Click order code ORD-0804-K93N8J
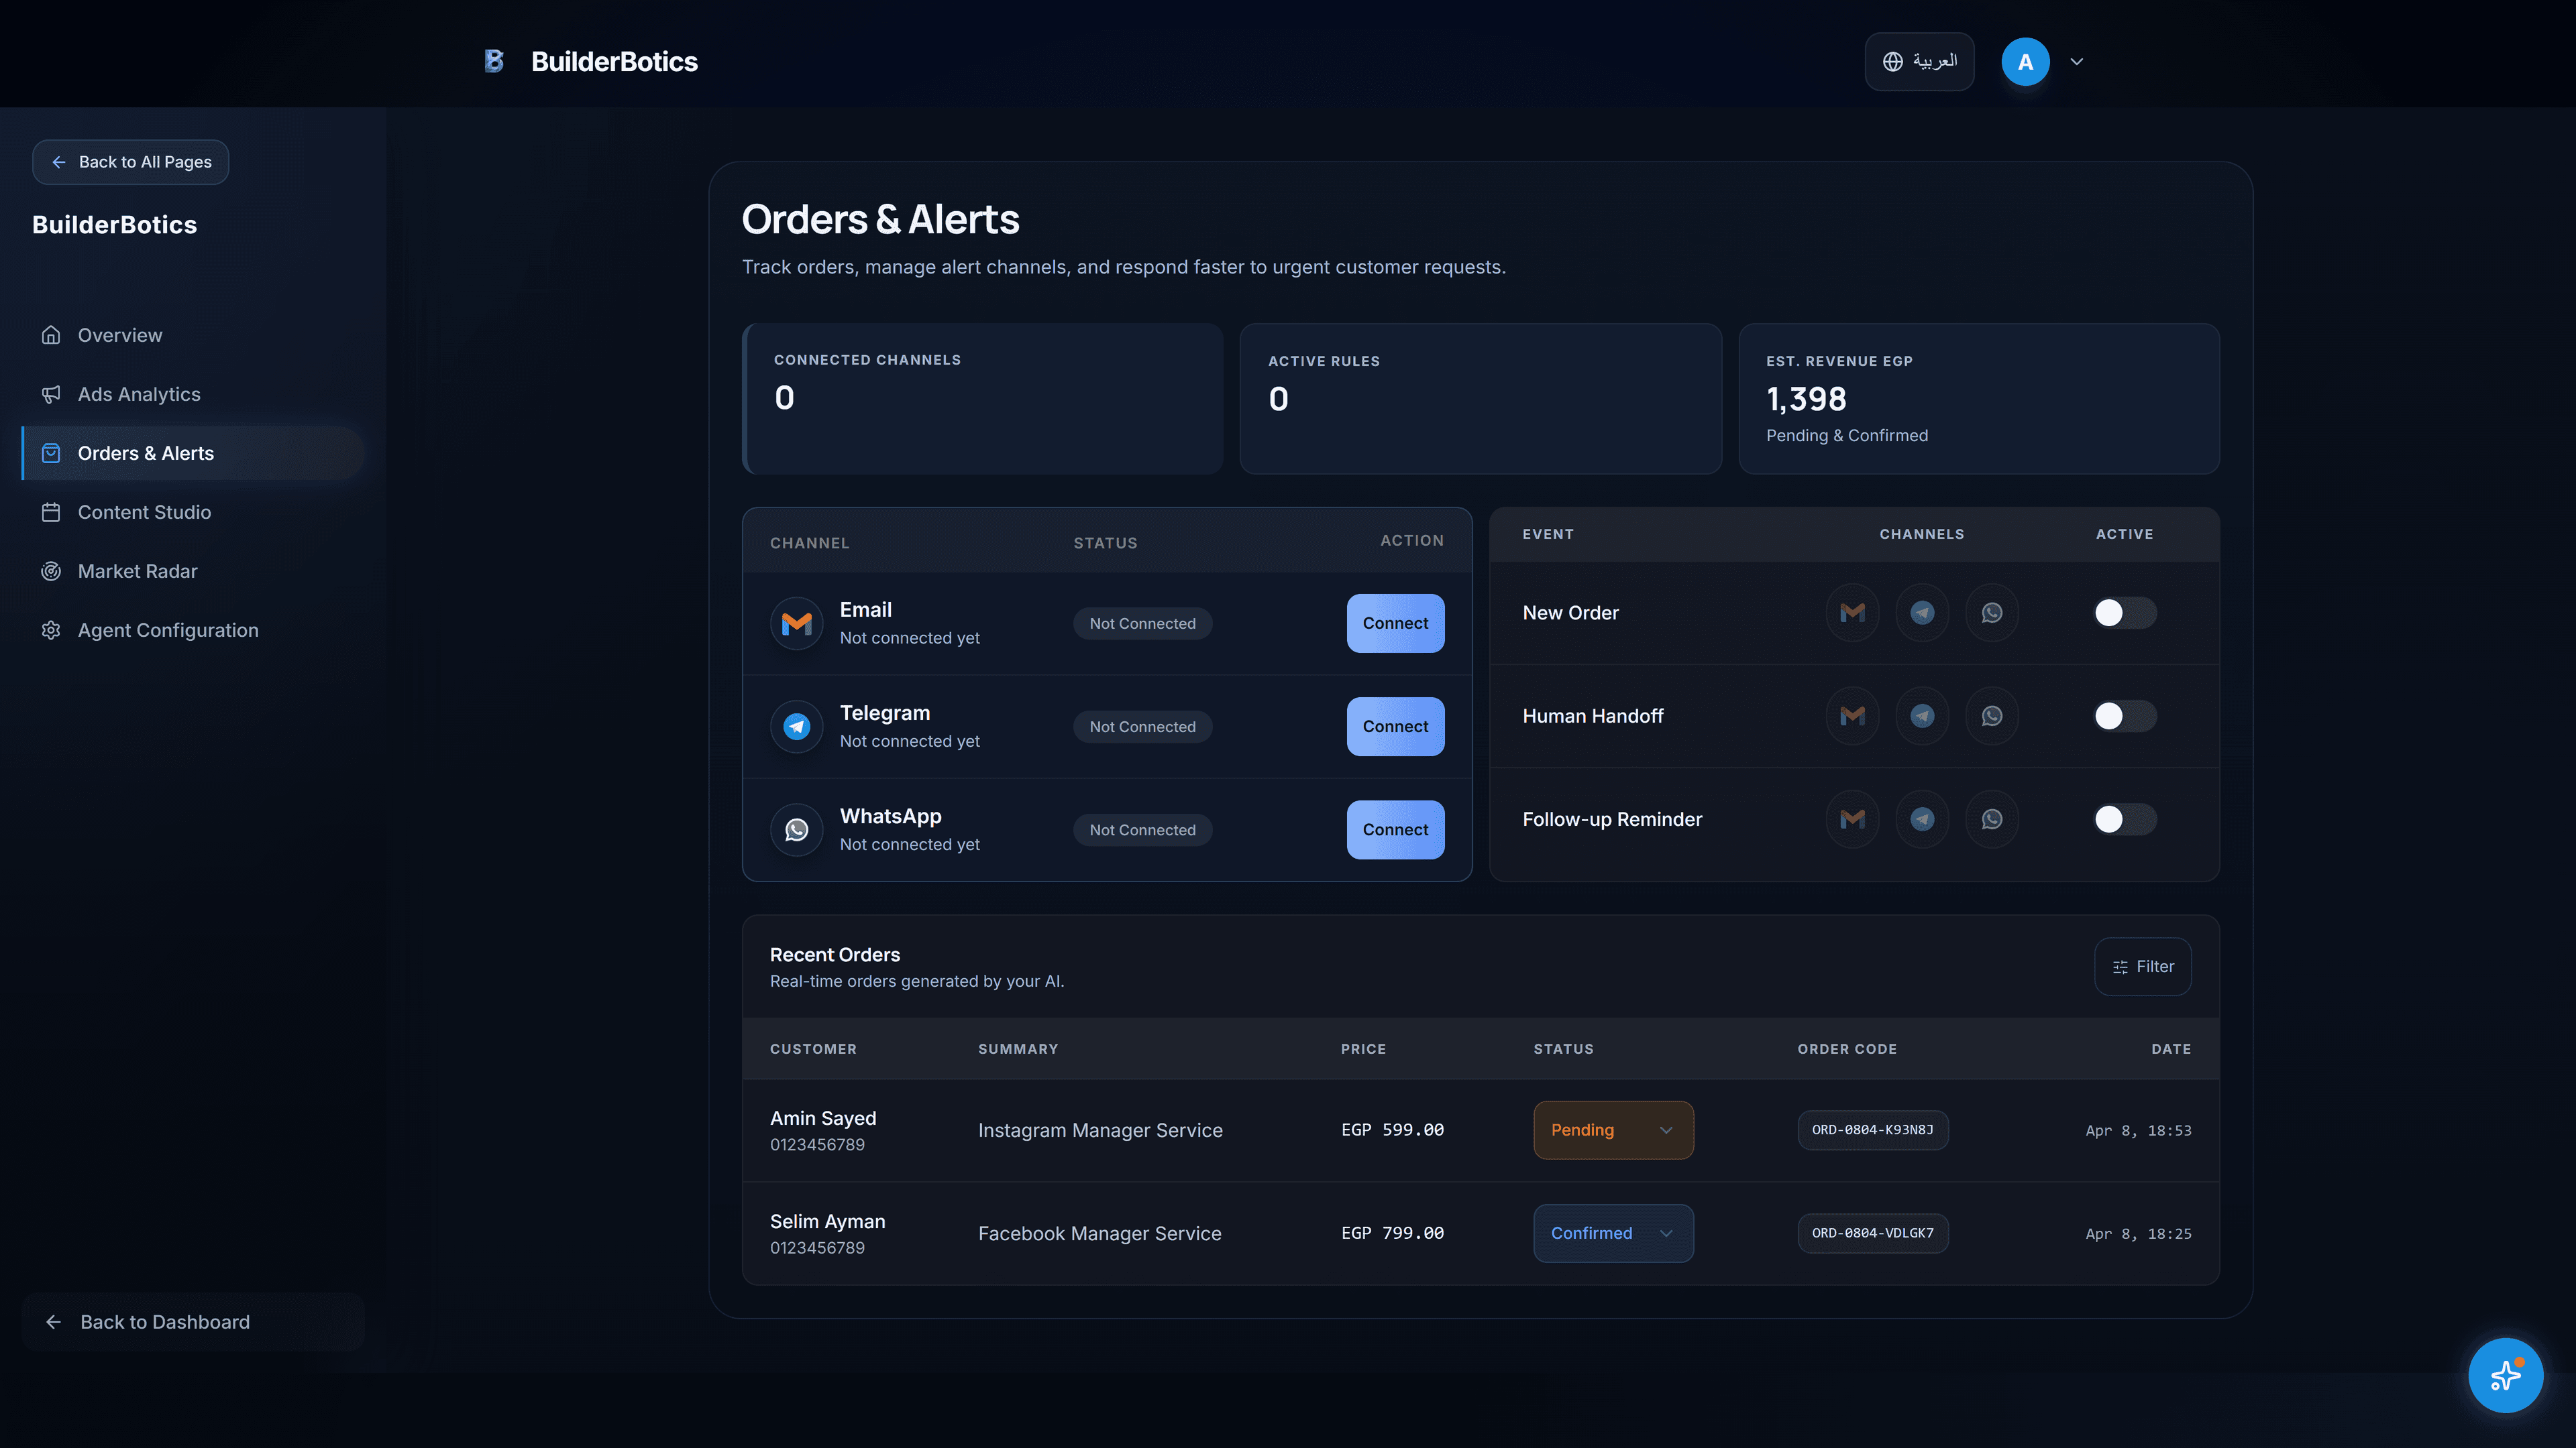Viewport: 2576px width, 1448px height. pyautogui.click(x=1872, y=1130)
